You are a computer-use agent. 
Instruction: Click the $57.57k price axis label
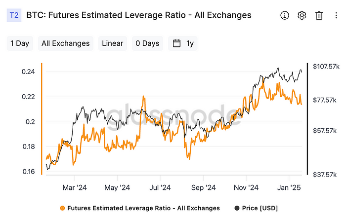325,131
